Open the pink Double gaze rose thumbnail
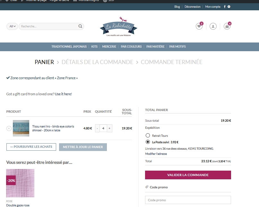The height and width of the screenshot is (207, 259). [20, 183]
